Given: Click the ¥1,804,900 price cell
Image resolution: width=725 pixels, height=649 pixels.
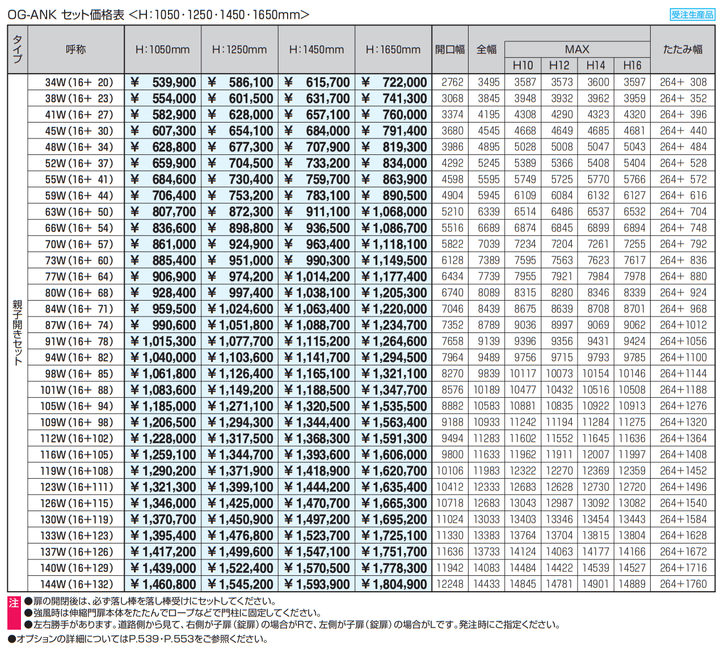Looking at the screenshot, I should (x=394, y=584).
